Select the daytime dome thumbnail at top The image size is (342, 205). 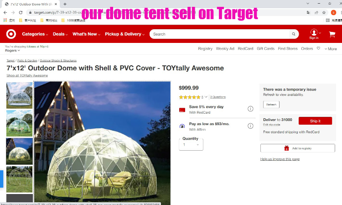[x=20, y=95]
